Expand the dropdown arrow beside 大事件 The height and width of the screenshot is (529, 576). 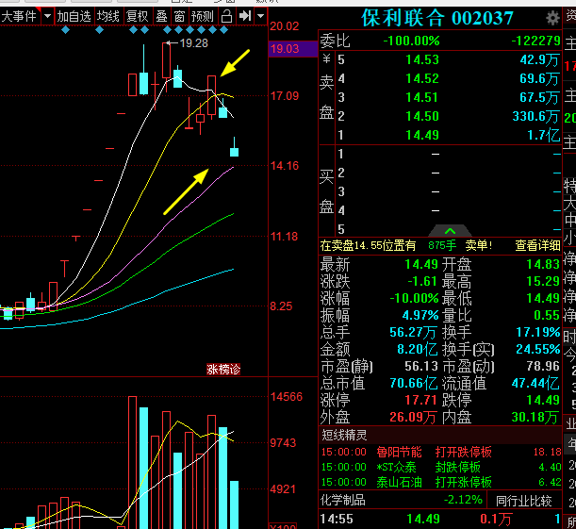pyautogui.click(x=47, y=17)
